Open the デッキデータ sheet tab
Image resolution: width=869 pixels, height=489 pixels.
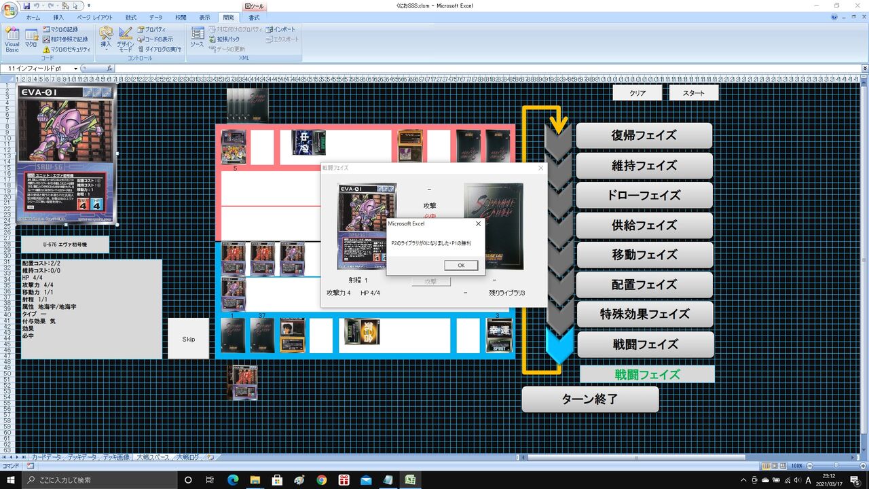[x=81, y=457]
